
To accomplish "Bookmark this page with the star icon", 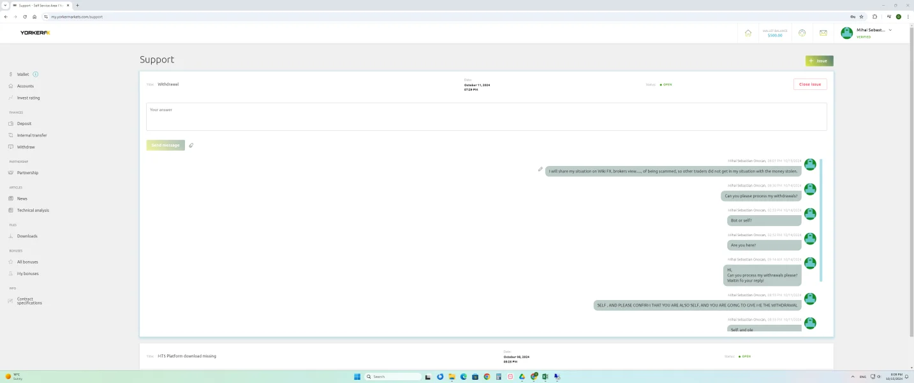I will [x=861, y=17].
